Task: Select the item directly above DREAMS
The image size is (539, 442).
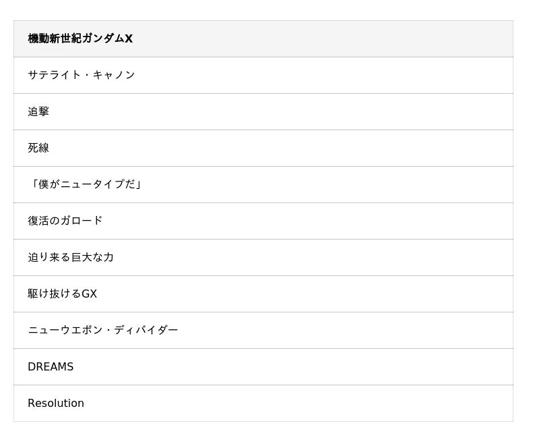Action: (x=103, y=330)
